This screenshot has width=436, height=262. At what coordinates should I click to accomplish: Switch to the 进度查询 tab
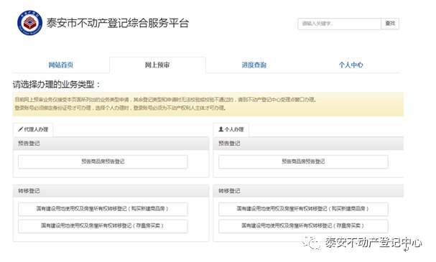[x=254, y=65]
